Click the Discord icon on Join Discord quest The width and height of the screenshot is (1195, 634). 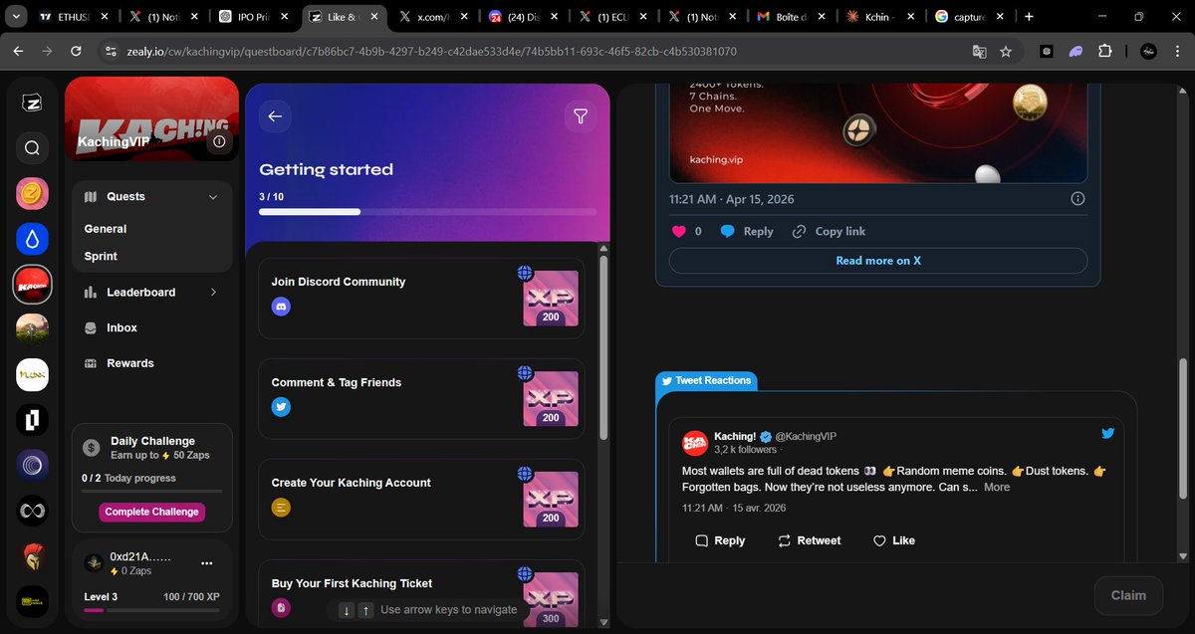[x=281, y=308]
